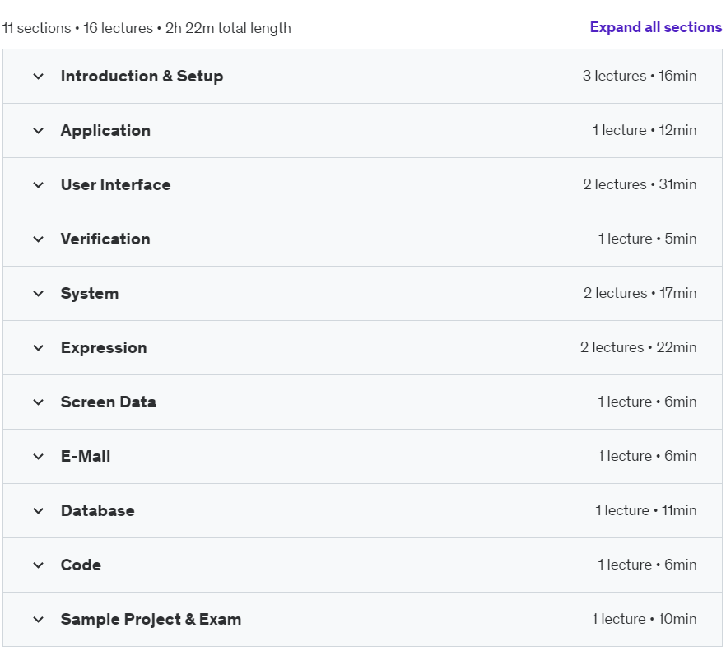The image size is (726, 651).
Task: Expand the Application section chevron
Action: 39,131
